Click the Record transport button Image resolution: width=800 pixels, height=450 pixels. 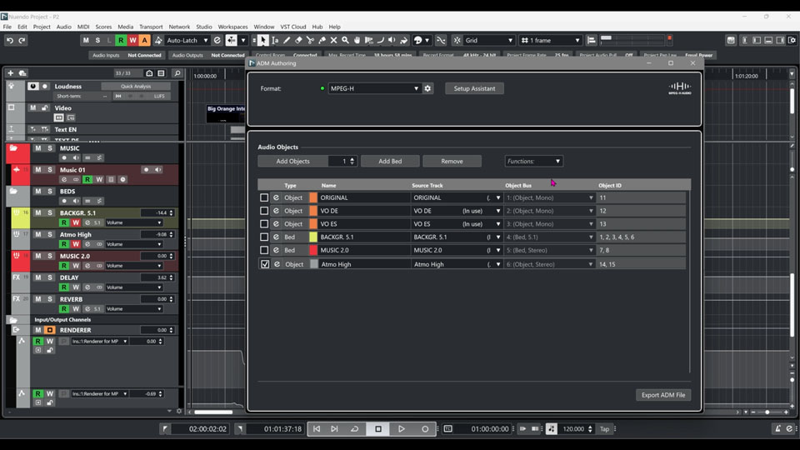click(x=425, y=429)
